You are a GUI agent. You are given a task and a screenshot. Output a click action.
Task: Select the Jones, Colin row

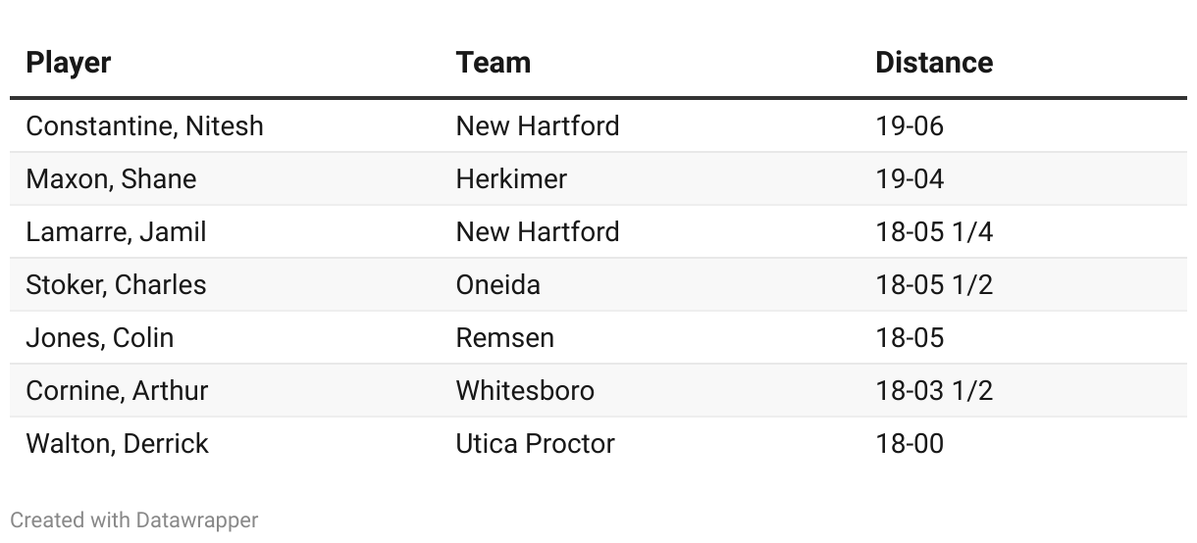(598, 338)
